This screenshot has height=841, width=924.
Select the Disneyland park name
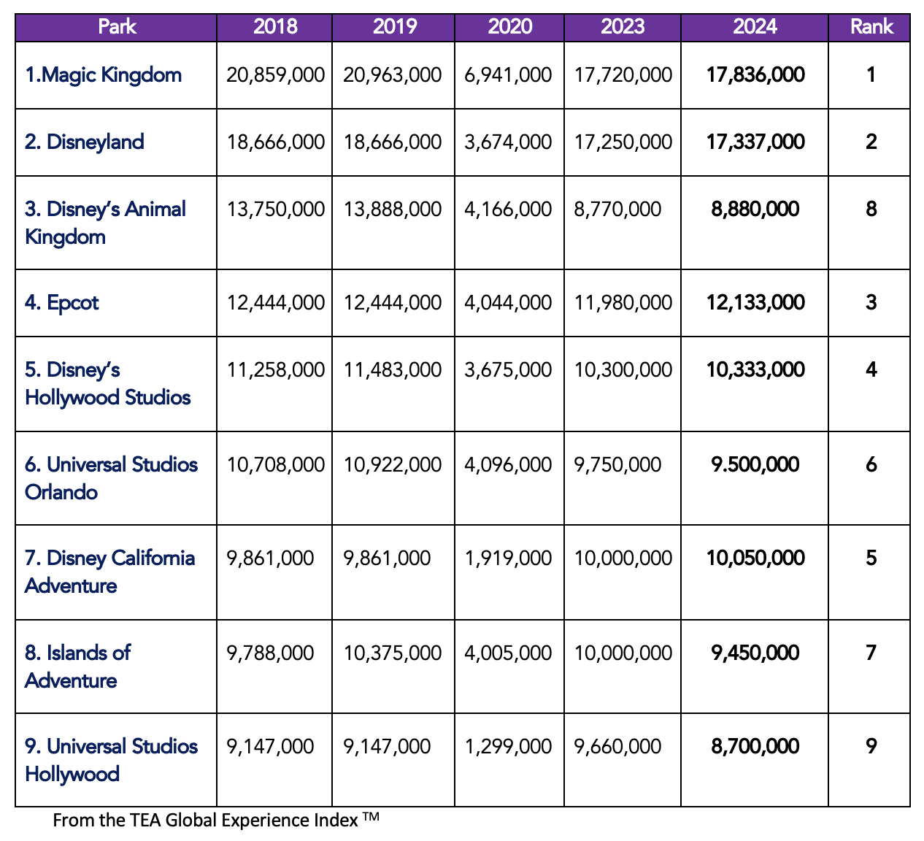click(x=84, y=142)
